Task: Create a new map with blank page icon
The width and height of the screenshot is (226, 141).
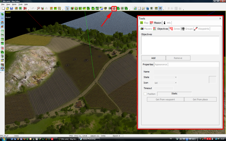Action: pos(3,8)
